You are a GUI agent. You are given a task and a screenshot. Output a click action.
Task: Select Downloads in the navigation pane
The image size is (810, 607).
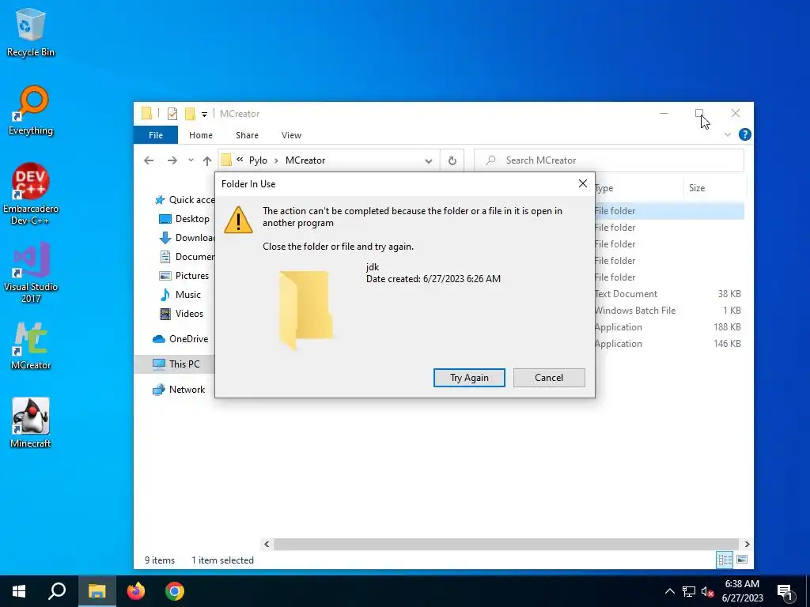point(187,238)
